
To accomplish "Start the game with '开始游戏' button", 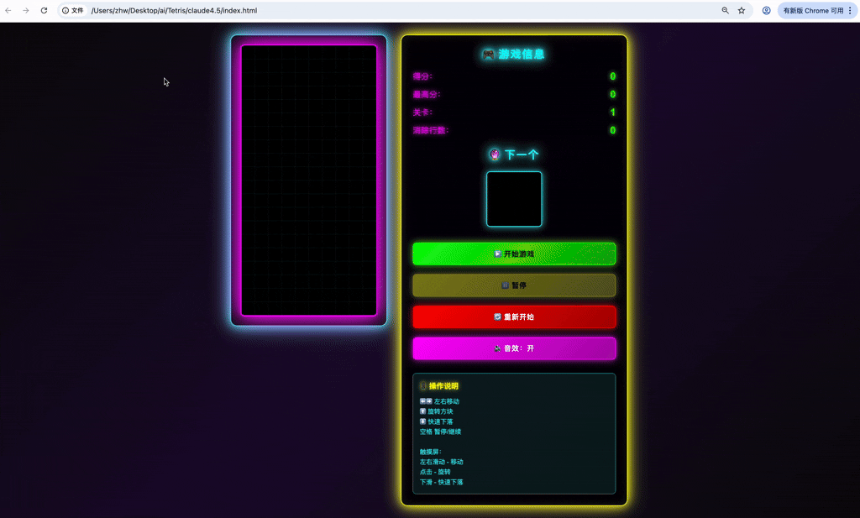I will (514, 254).
